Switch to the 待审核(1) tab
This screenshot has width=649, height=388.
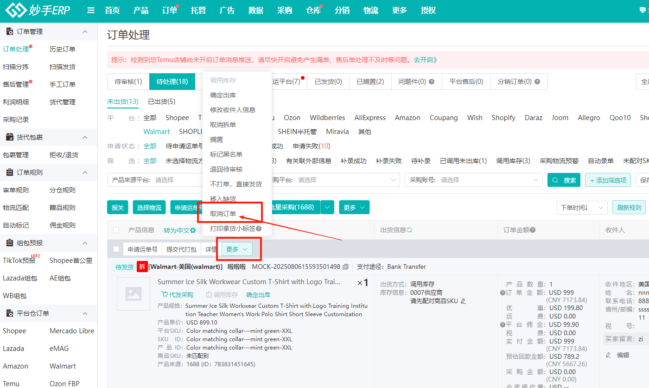128,82
